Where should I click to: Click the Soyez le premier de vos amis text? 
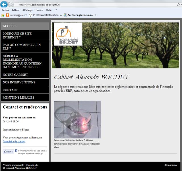(32, 152)
